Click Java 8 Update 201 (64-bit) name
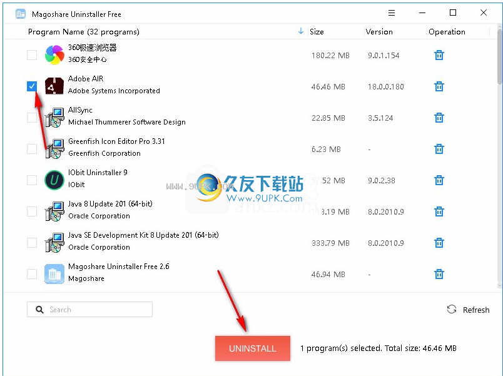Image resolution: width=503 pixels, height=376 pixels. [x=110, y=204]
